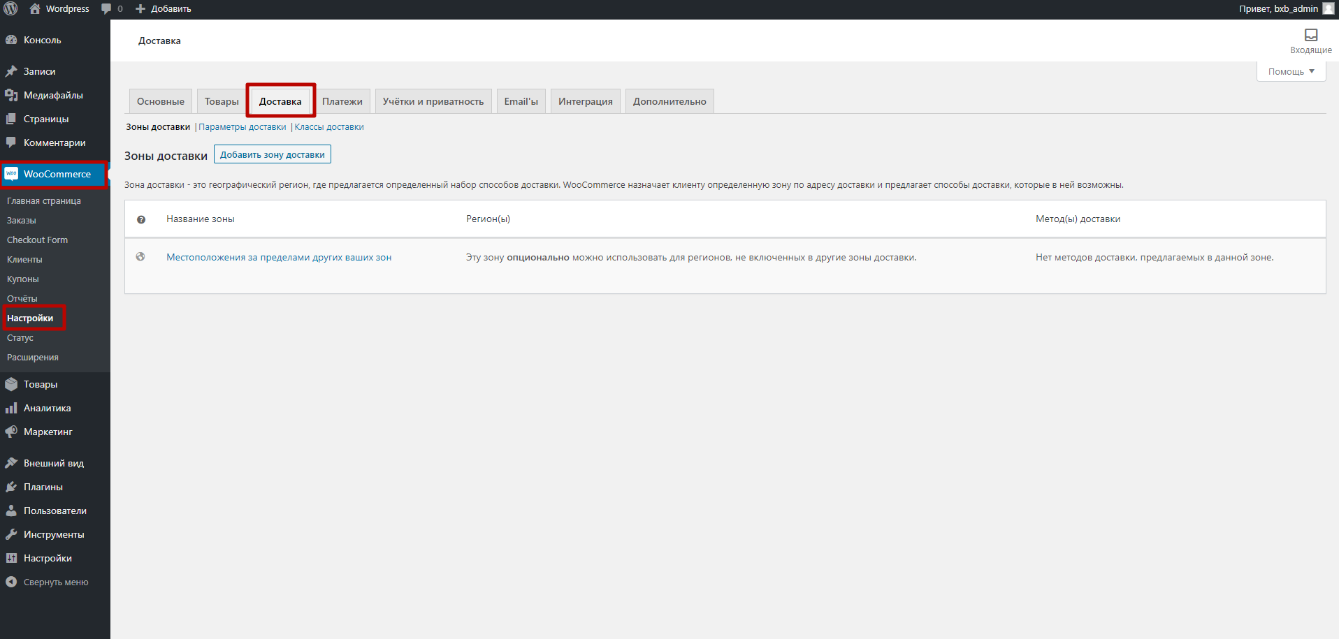Screen dimensions: 1339x639
Task: Open the Статус submenu item
Action: coord(20,337)
